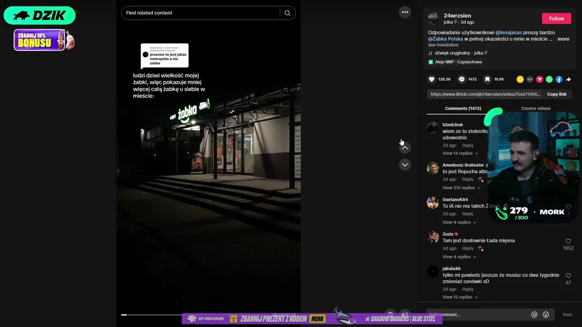Viewport: 582px width, 327px height.
Task: Click the Zgarnij 10% Bonusu banner
Action: pyautogui.click(x=44, y=40)
